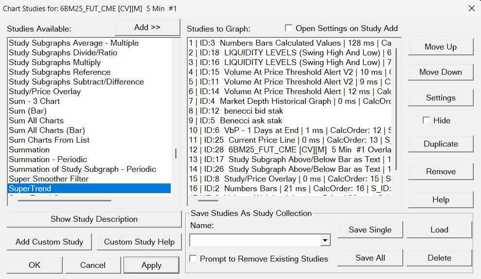Duplicate the selected study
Screen dimensions: 481x279
[440, 144]
